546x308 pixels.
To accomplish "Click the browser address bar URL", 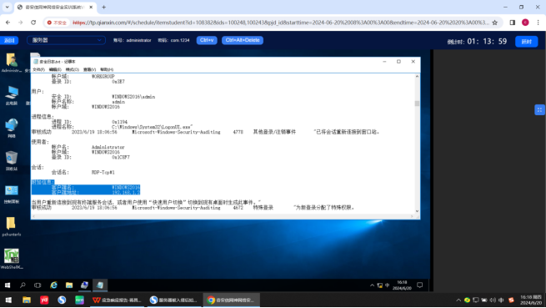I will click(281, 23).
